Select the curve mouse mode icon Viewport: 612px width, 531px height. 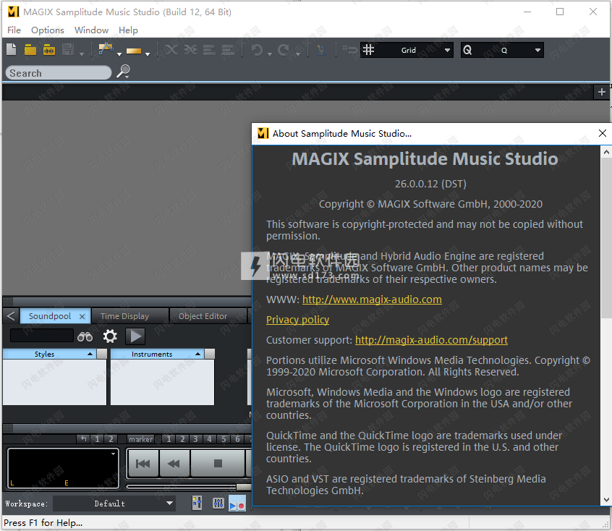pyautogui.click(x=106, y=48)
